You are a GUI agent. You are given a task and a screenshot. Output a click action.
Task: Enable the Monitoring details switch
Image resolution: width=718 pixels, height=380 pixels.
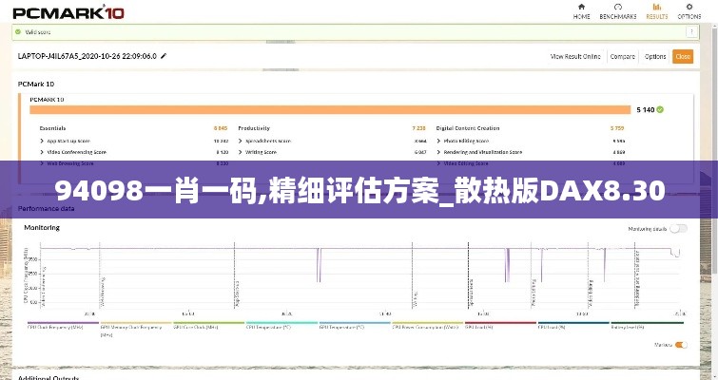pos(679,229)
